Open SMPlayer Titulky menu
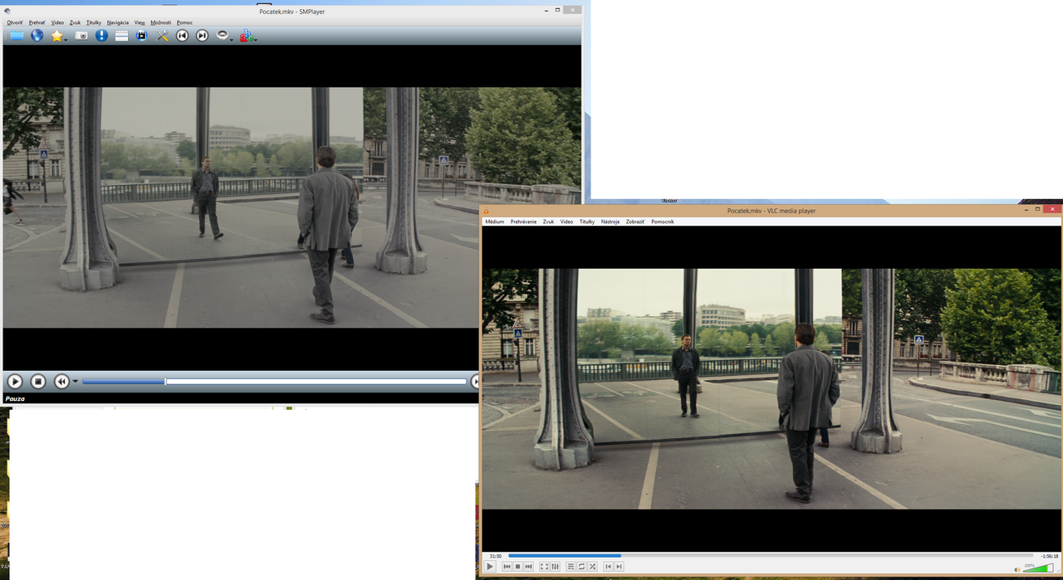The height and width of the screenshot is (580, 1063). [x=94, y=22]
